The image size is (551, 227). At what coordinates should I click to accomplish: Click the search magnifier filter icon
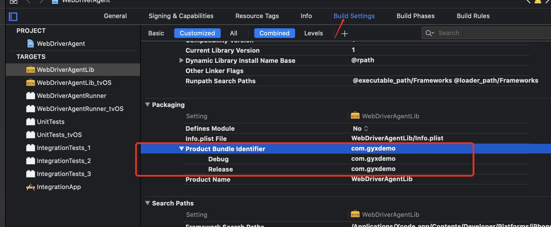tap(430, 33)
